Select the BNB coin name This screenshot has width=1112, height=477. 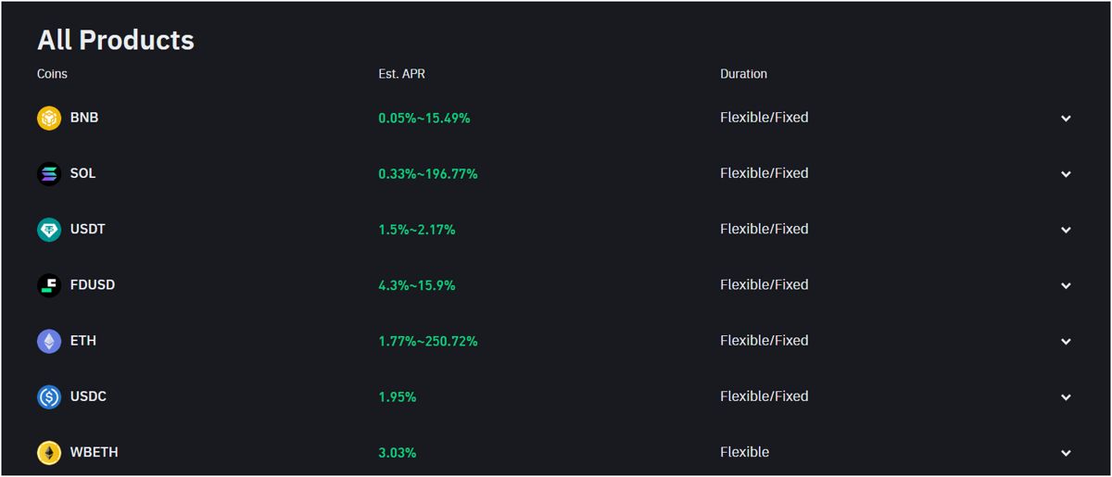click(x=84, y=118)
